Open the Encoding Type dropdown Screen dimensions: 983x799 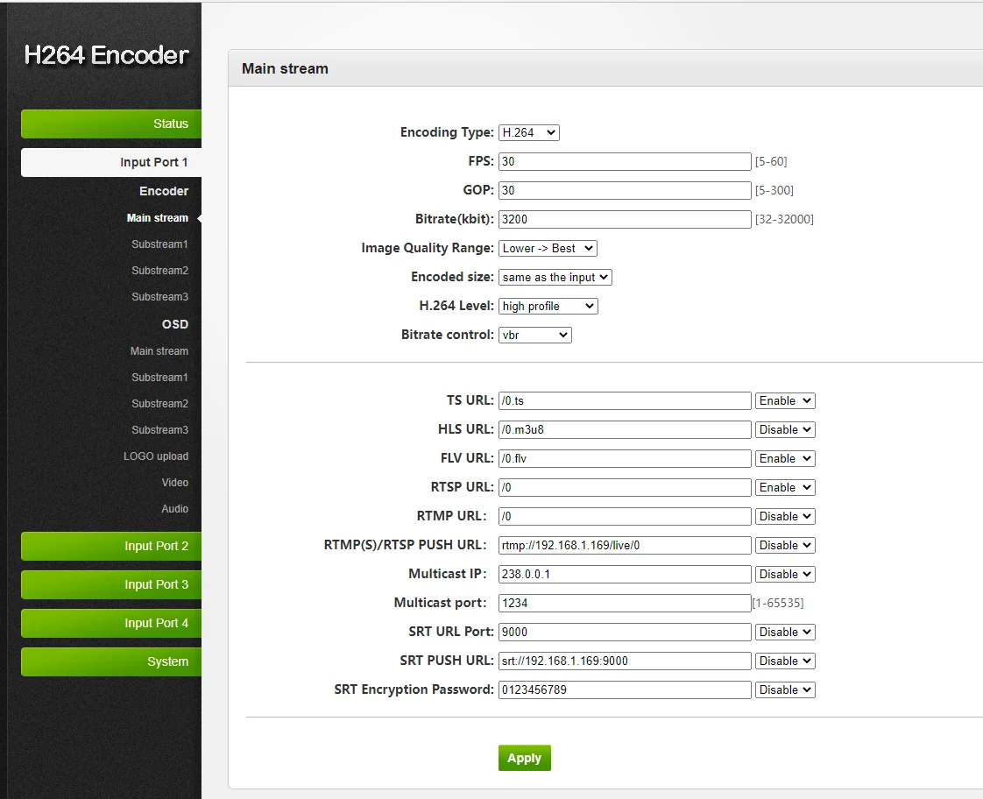pos(528,133)
